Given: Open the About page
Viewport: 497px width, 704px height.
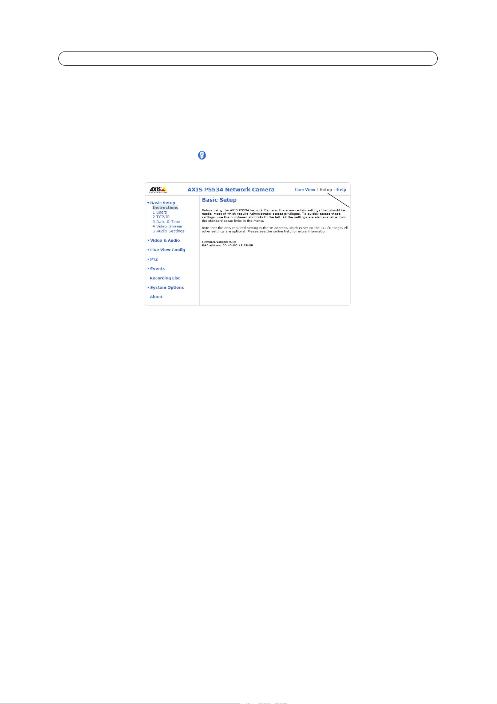Looking at the screenshot, I should coord(156,297).
